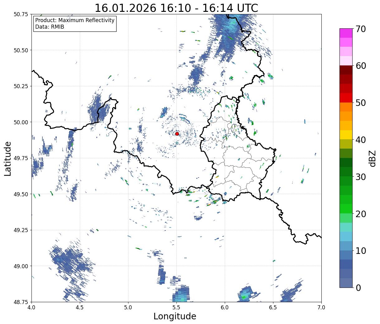Click the dark maroon swatch just below 60 dBZ
380x324 pixels.
(346, 70)
